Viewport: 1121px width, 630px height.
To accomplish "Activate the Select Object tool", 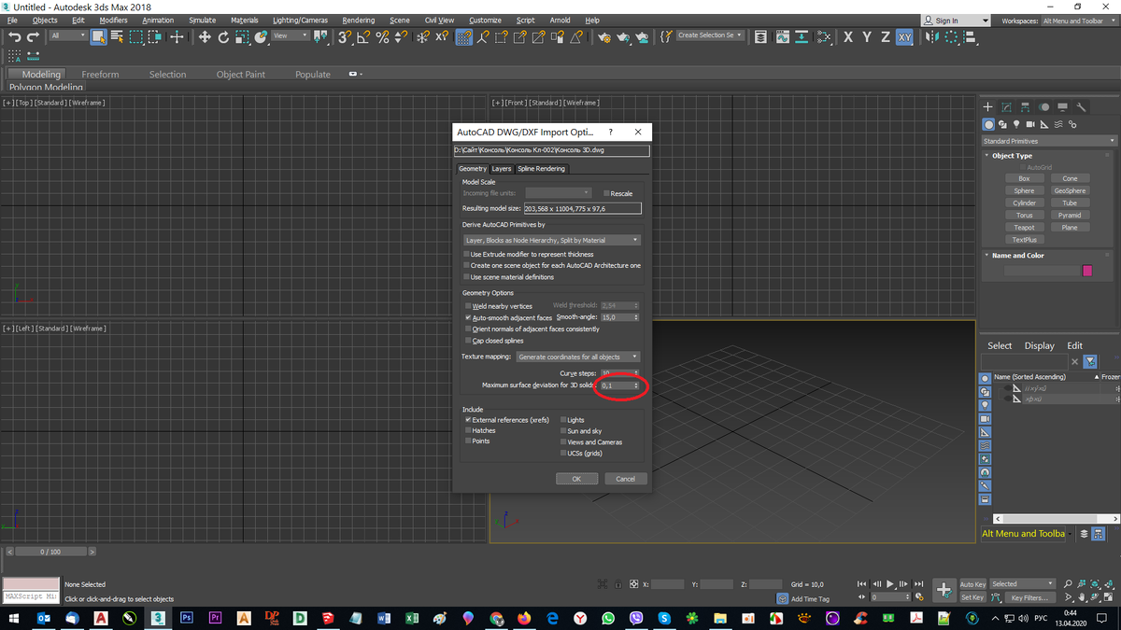I will (x=98, y=37).
